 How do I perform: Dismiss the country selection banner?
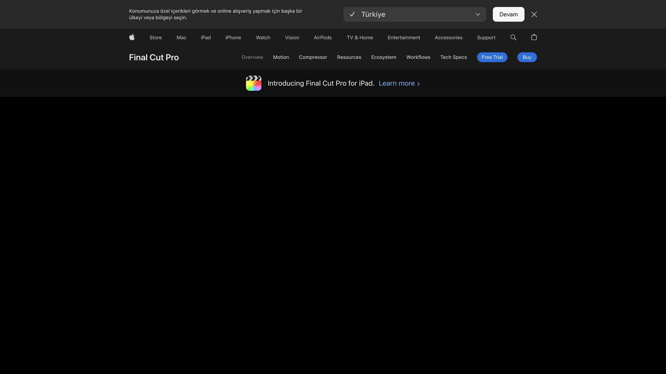[534, 14]
